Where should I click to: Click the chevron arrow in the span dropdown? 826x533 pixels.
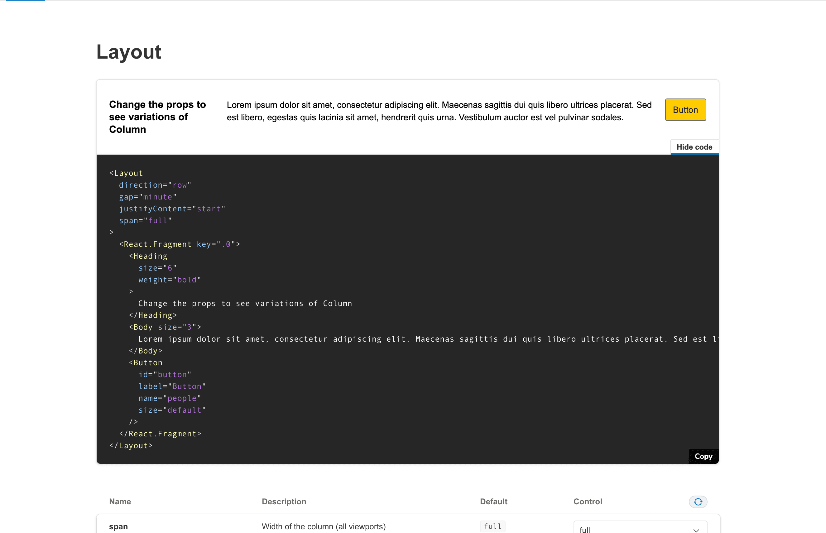pyautogui.click(x=696, y=530)
